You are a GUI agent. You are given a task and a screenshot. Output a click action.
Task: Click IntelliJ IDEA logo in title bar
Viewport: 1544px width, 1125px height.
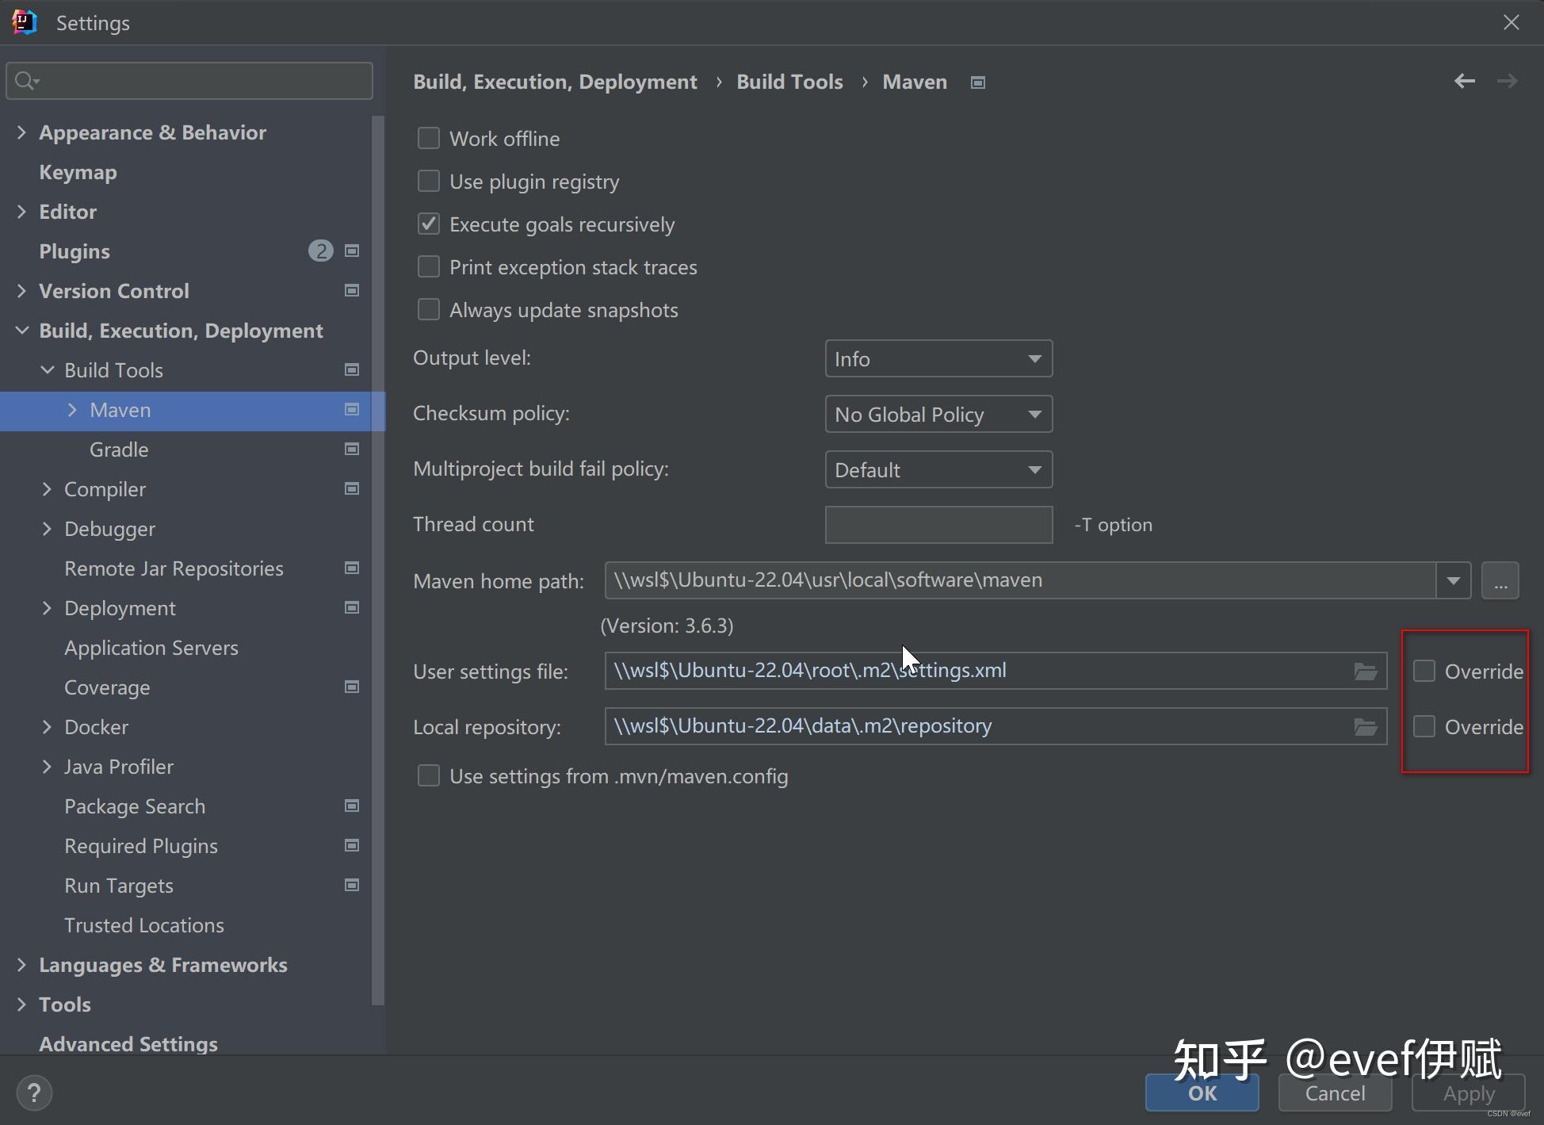point(24,22)
